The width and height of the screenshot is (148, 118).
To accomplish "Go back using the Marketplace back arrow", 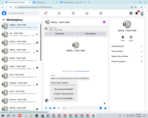I will pyautogui.click(x=4, y=20).
